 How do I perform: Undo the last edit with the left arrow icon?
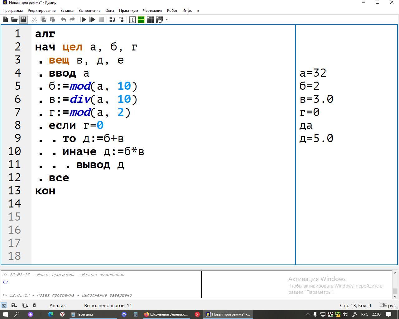[63, 20]
